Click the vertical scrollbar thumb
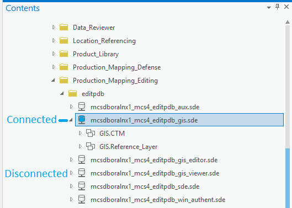 coord(288,178)
